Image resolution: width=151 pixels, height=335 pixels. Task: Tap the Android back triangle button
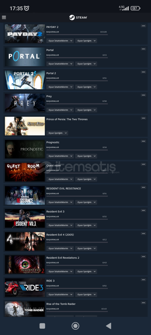pyautogui.click(x=109, y=326)
